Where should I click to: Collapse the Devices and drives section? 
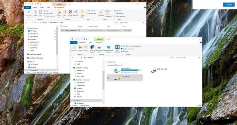click(x=106, y=65)
